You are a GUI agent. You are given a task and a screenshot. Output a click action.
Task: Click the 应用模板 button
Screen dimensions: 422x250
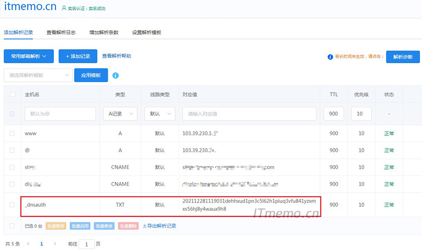click(91, 75)
